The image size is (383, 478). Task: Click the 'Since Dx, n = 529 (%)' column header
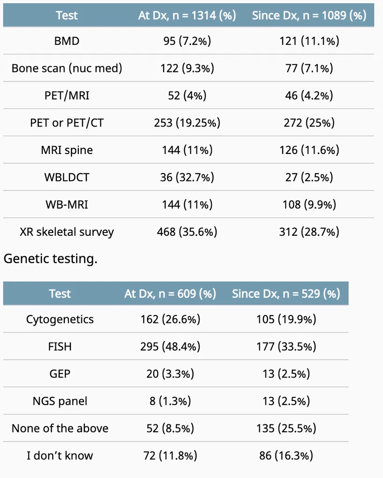click(286, 294)
